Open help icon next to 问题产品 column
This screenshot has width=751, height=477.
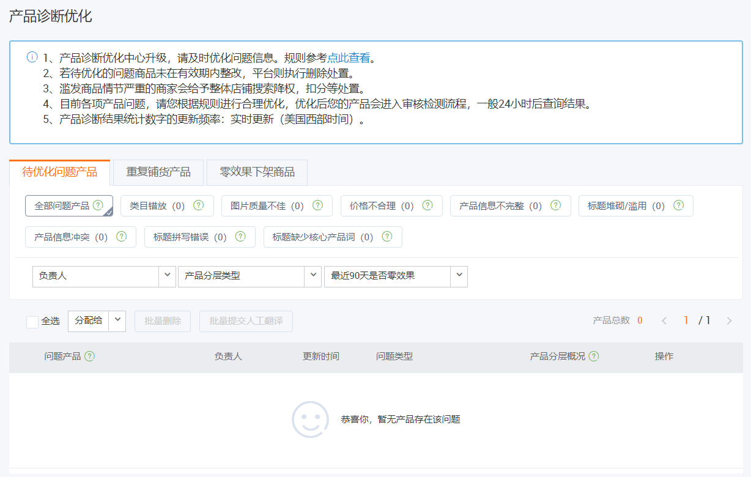coord(90,356)
